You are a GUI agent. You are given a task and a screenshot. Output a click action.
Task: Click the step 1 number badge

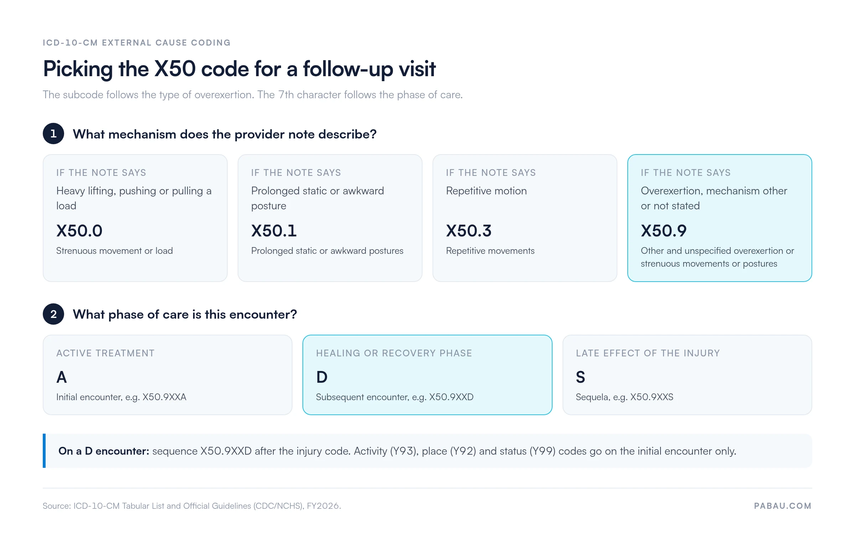(53, 134)
